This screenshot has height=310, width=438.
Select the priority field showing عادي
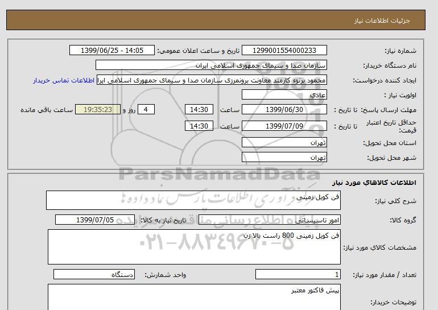coord(284,95)
